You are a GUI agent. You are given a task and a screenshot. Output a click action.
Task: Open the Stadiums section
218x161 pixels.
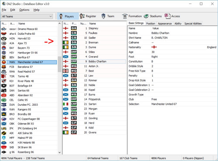click(x=153, y=16)
